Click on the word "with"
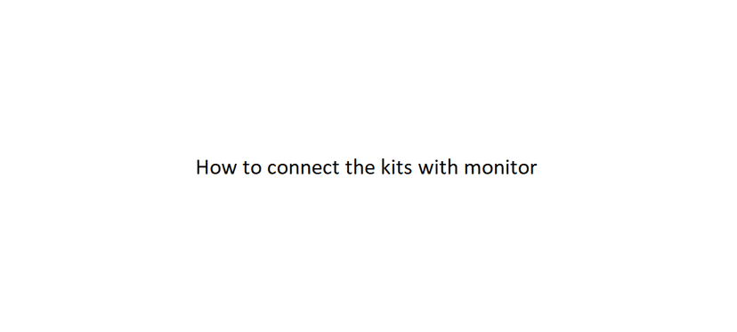Image resolution: width=737 pixels, height=332 pixels. pos(438,167)
